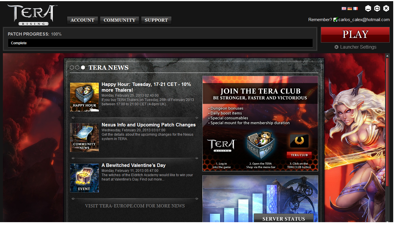Maximize the launcher window
Image resolution: width=410 pixels, height=232 pixels.
(x=377, y=8)
